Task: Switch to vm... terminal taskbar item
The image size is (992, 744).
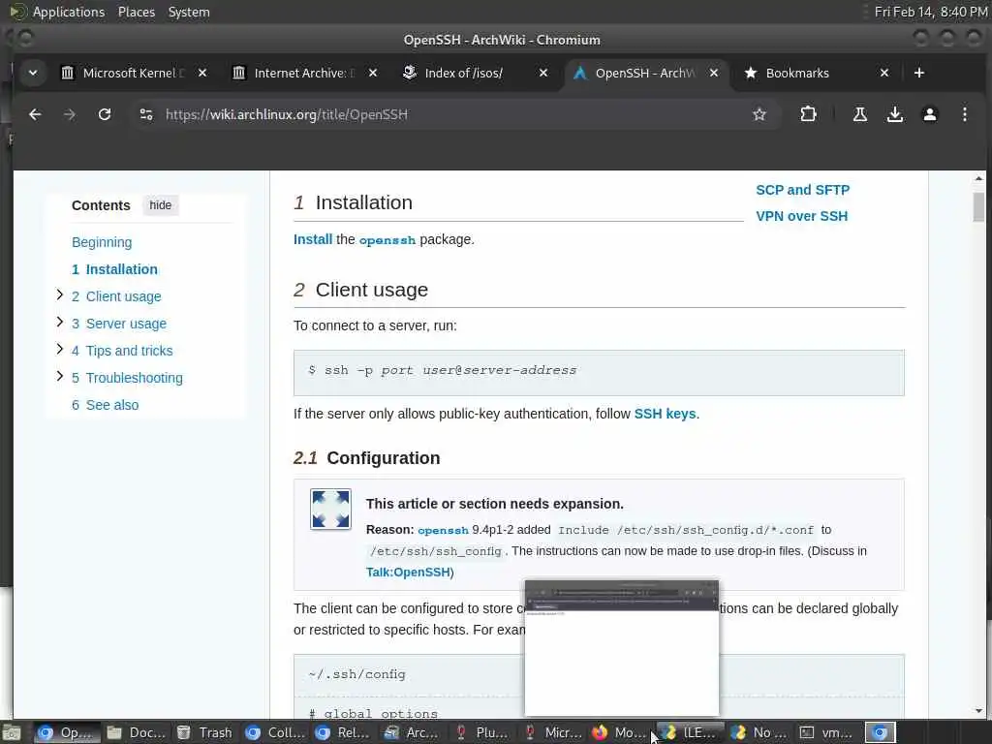Action: pos(827,732)
